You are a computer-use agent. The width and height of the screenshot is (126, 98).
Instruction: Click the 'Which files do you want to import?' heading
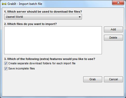(x=30, y=24)
